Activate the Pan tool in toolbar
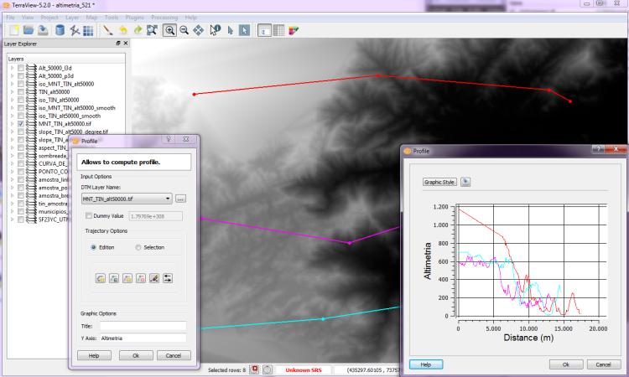 (198, 30)
